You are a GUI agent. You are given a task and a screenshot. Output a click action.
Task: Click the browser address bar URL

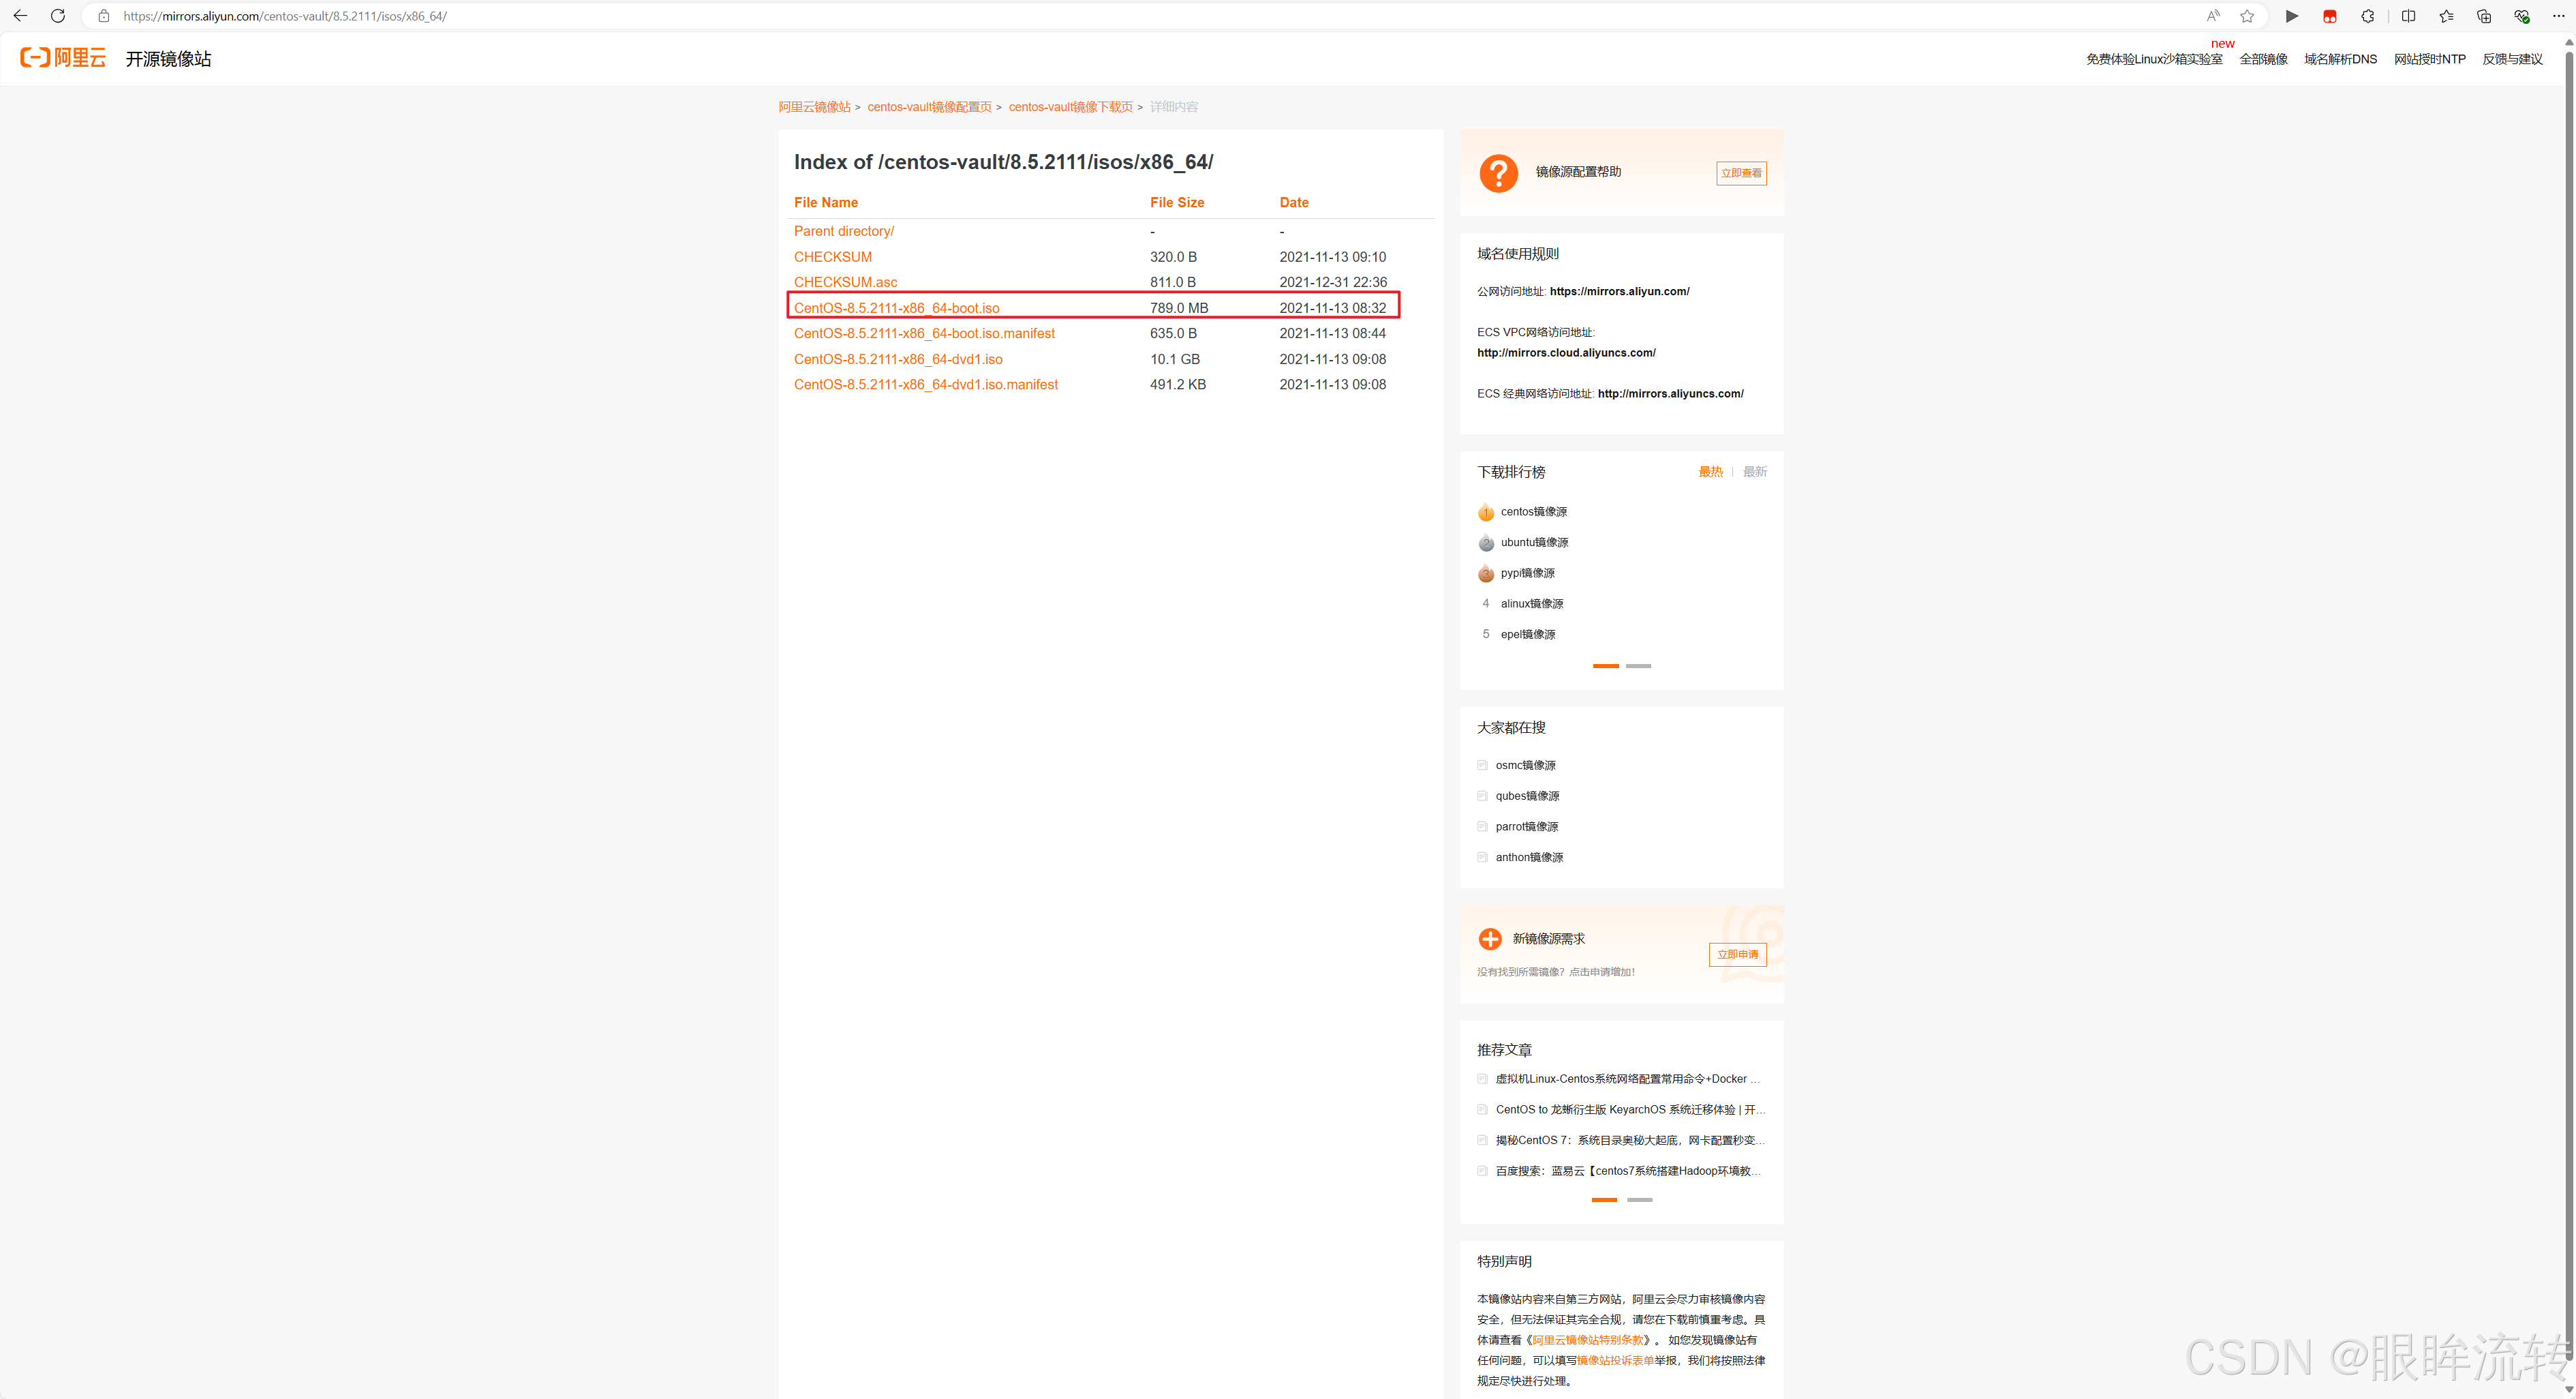(x=285, y=16)
